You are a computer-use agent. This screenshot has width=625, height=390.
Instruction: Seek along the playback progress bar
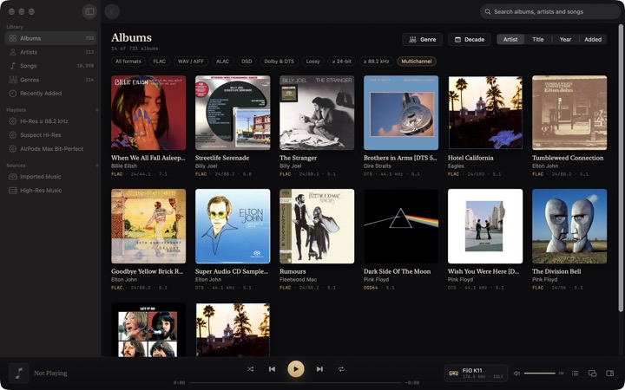coord(295,382)
